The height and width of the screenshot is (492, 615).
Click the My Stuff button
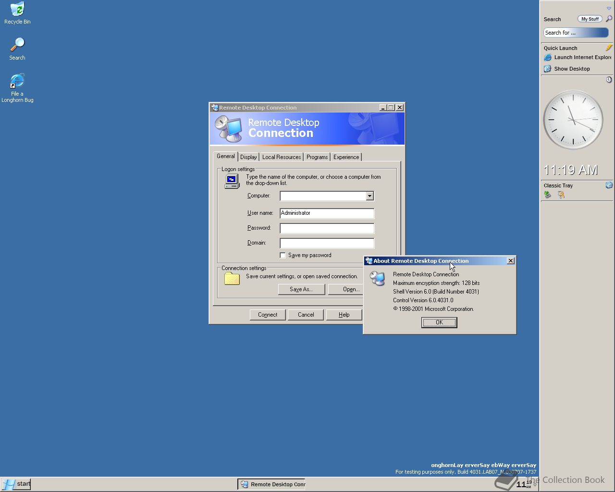590,19
